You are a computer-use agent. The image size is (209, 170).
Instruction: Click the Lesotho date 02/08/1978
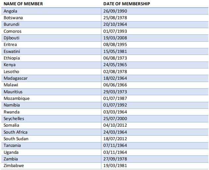click(x=115, y=72)
